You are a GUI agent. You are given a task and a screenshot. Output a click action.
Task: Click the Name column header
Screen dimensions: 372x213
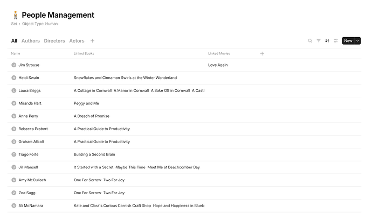[x=16, y=53]
